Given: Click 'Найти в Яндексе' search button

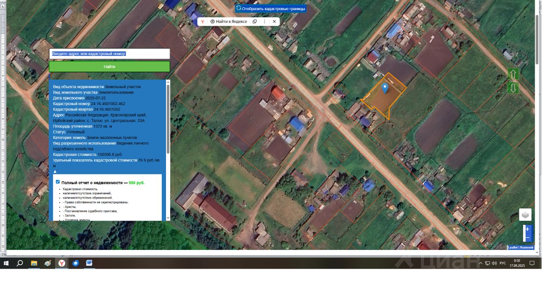Looking at the screenshot, I should 229,22.
